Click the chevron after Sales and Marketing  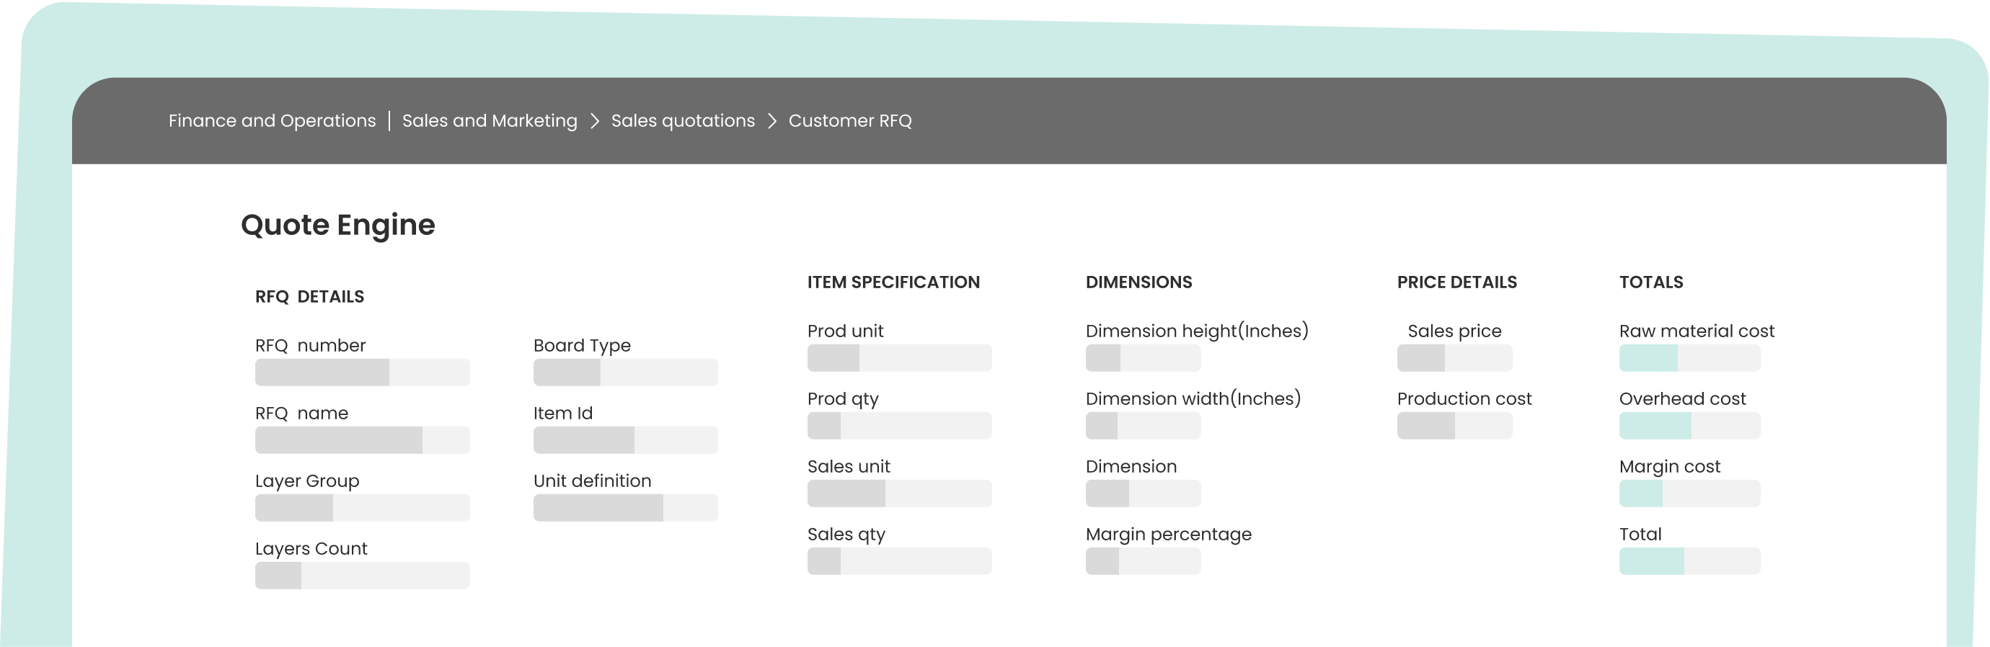[595, 121]
